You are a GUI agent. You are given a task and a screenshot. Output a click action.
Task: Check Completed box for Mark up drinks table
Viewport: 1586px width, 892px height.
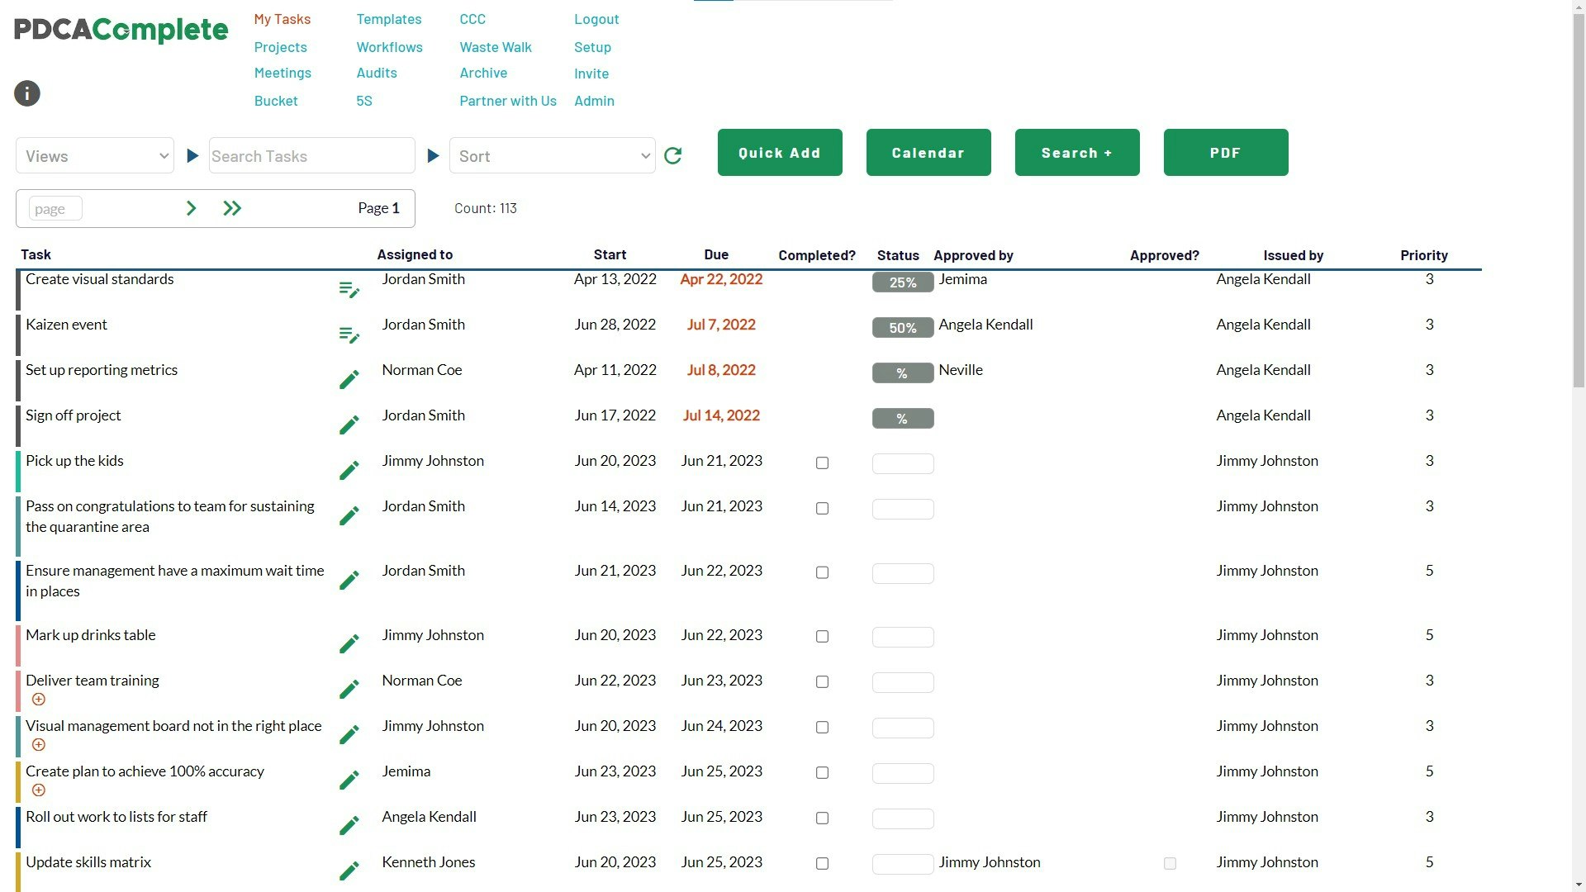[822, 637]
